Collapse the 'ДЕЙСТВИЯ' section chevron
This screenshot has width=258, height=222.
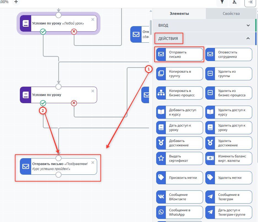[248, 39]
